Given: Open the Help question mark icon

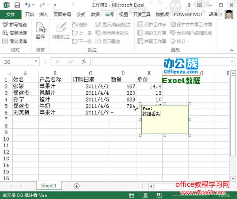Looking at the screenshot, I should pyautogui.click(x=189, y=5).
